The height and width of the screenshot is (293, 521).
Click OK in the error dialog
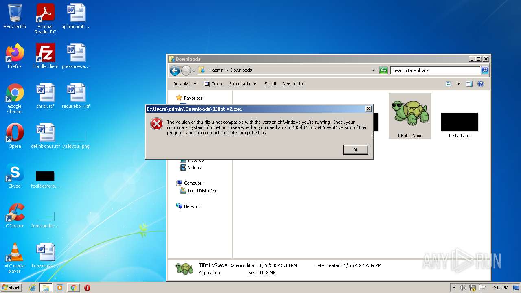point(355,150)
